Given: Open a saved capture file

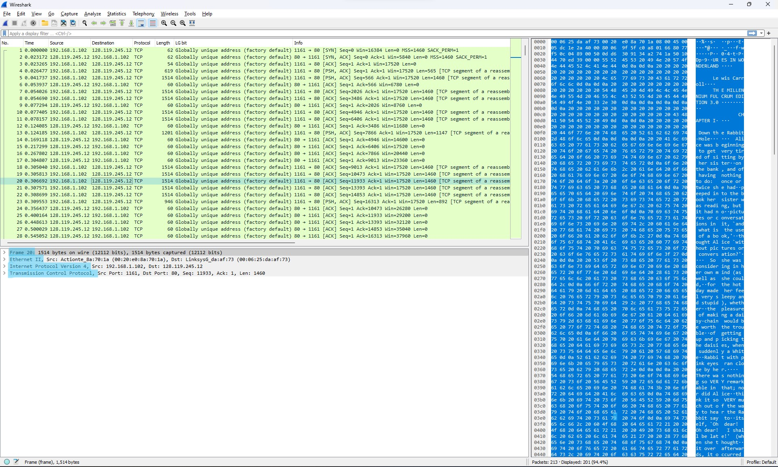Looking at the screenshot, I should pos(45,23).
